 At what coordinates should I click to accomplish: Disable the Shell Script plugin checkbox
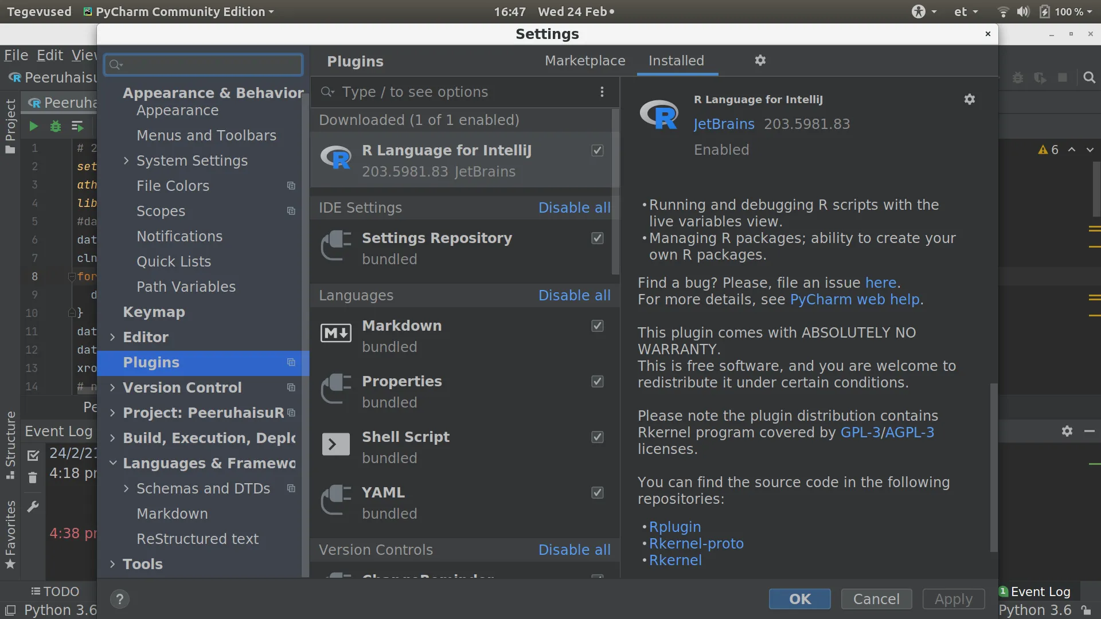click(x=597, y=437)
